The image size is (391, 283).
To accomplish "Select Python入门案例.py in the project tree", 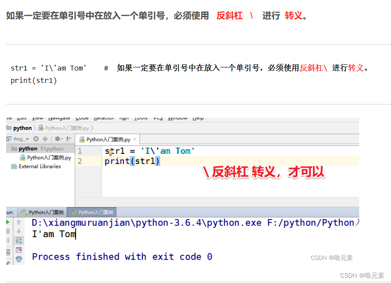I will point(46,158).
